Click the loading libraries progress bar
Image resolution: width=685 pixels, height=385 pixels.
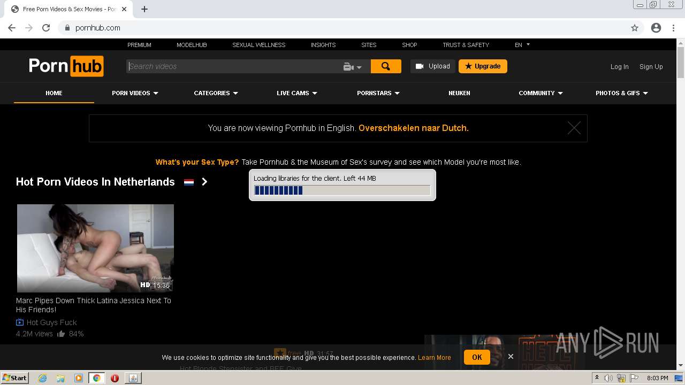point(342,190)
